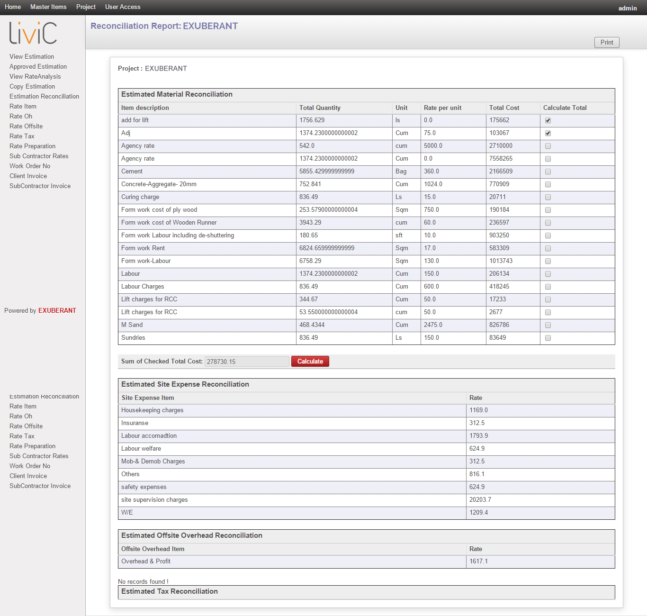The height and width of the screenshot is (616, 647).
Task: Click the 'Estimated Material Reconciliation' heading
Action: pyautogui.click(x=177, y=94)
